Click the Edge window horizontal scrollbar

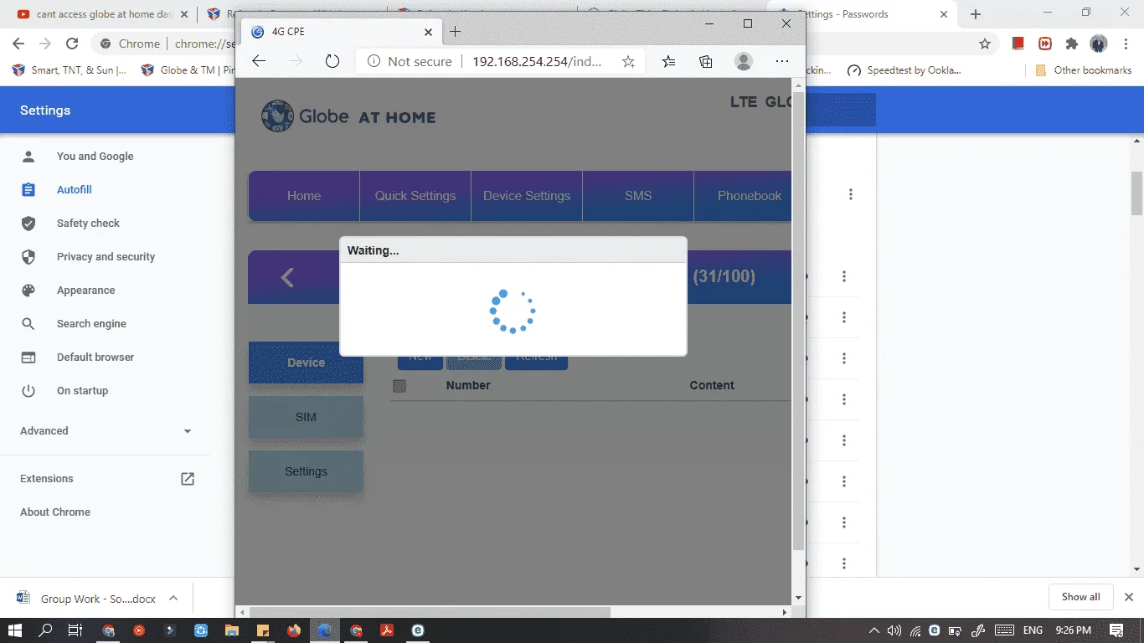tap(430, 612)
